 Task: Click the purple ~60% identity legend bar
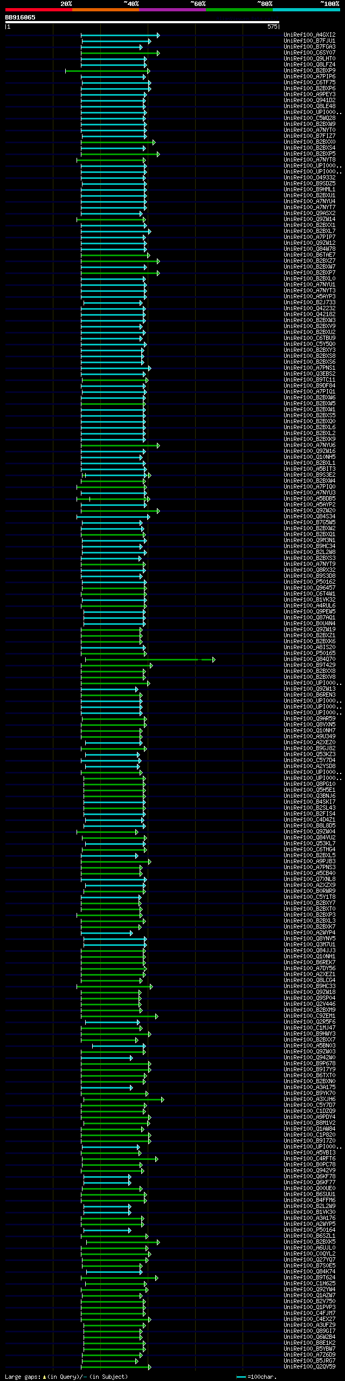(172, 10)
